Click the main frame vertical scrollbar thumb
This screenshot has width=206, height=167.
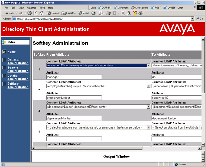pyautogui.click(x=203, y=67)
